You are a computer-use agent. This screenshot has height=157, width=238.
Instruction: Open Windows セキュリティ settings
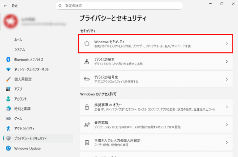coord(156,44)
